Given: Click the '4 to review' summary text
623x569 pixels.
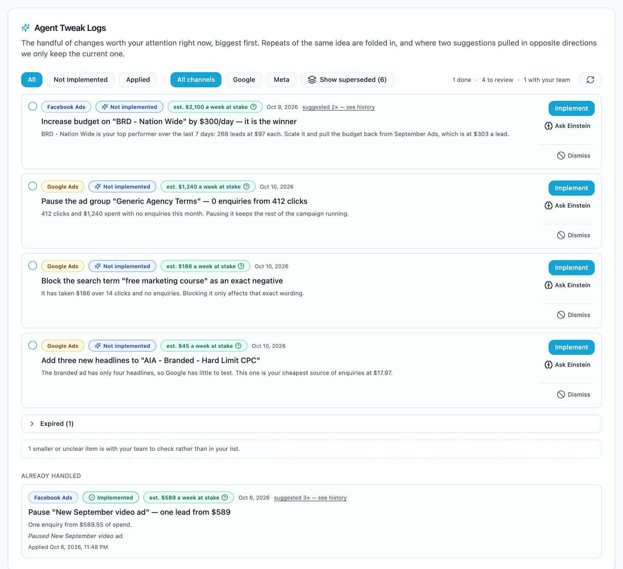Looking at the screenshot, I should 497,80.
